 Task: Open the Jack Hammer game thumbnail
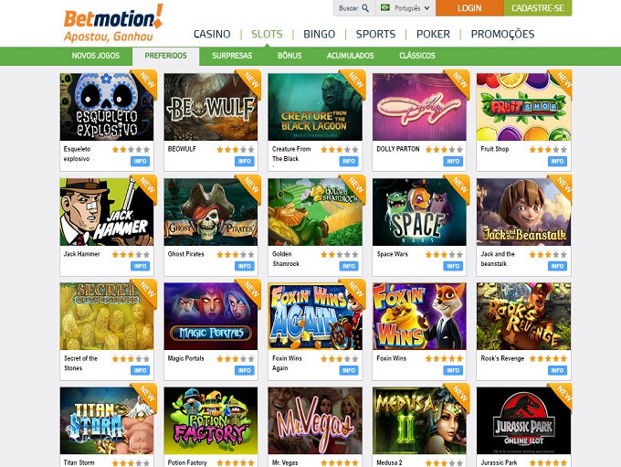tap(107, 212)
